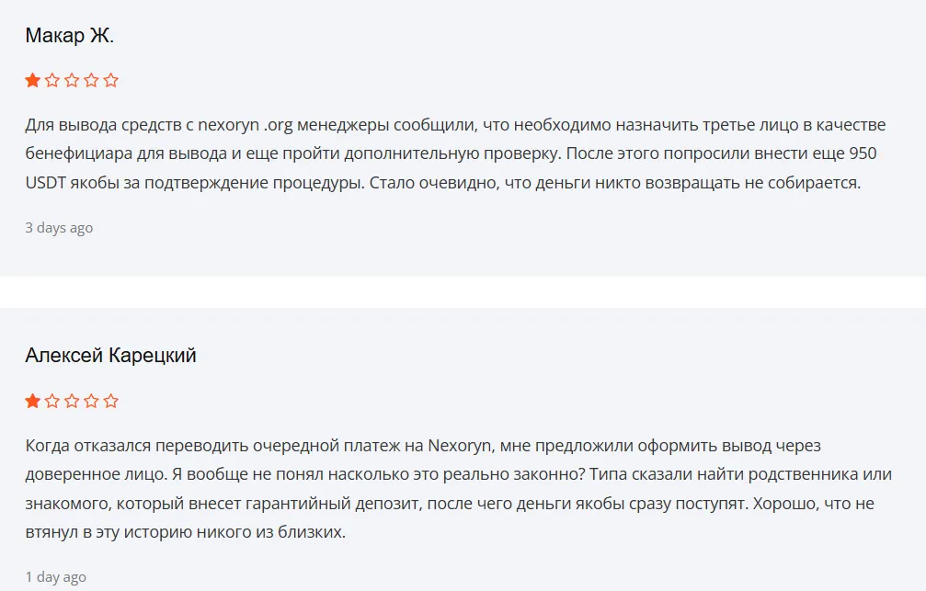Click the nexoryn .org text in first review
926x591 pixels.
246,125
